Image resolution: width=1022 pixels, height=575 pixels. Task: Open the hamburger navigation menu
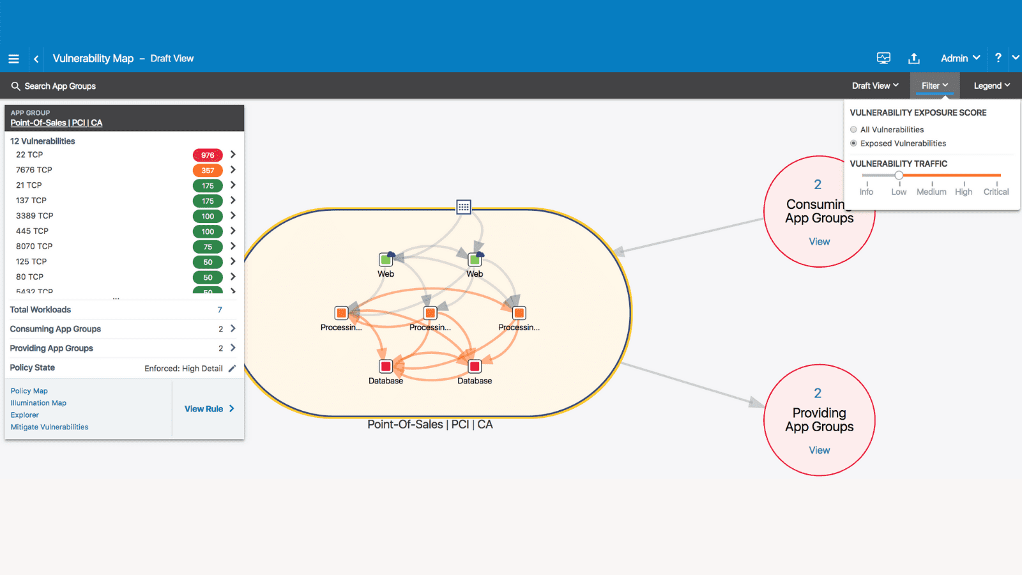pyautogui.click(x=13, y=59)
